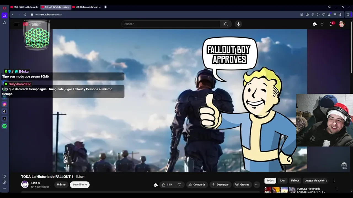
Task: Open the extensions cube icon
Action: (x=348, y=15)
